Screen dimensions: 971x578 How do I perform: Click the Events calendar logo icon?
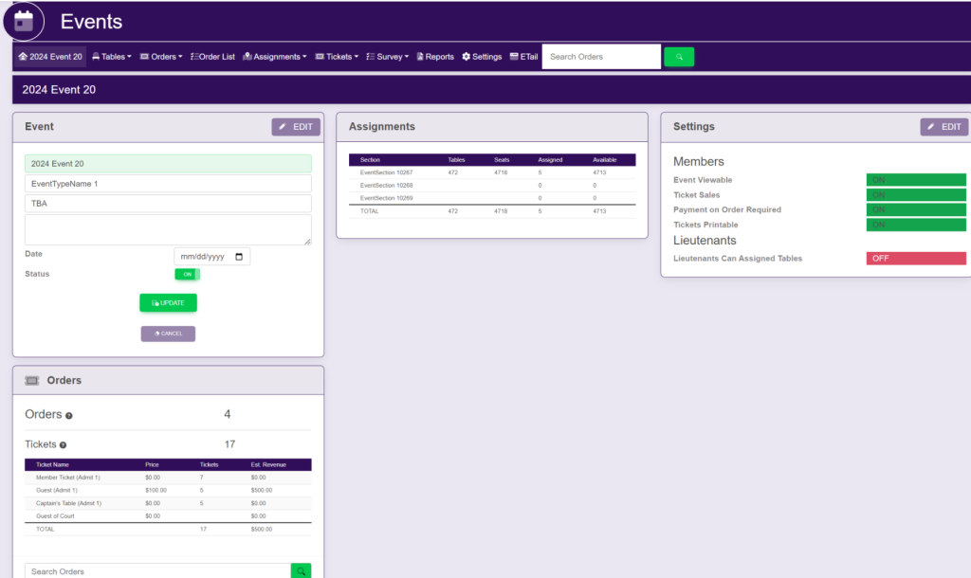pyautogui.click(x=24, y=20)
